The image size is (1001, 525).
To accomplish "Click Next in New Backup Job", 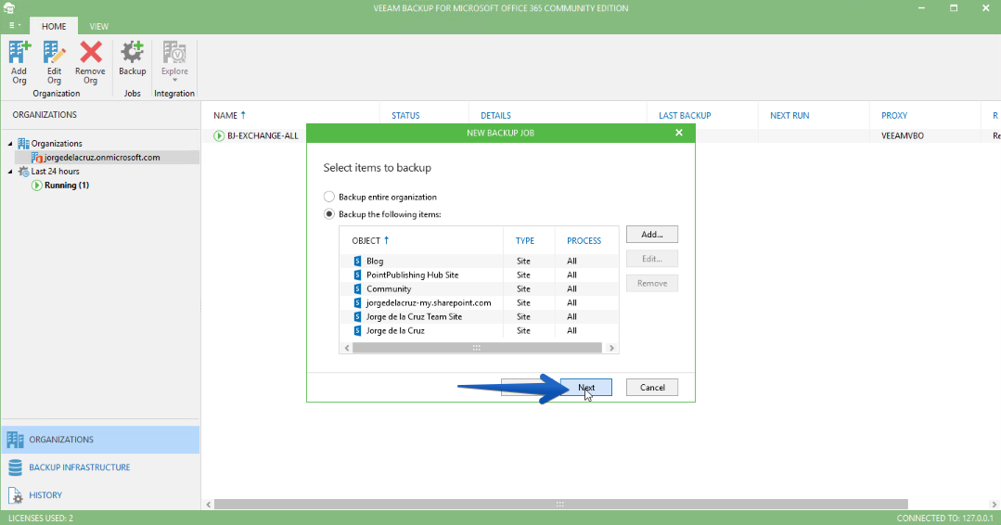I will (x=586, y=387).
